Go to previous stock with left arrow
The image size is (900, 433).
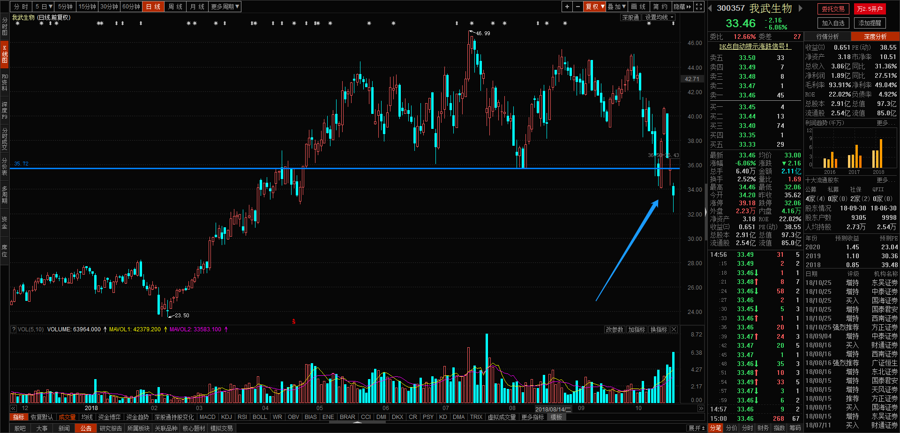(x=710, y=8)
